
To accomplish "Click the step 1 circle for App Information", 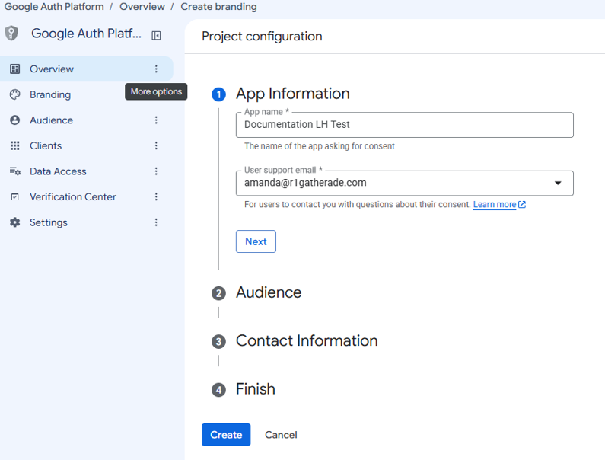I will (x=218, y=94).
